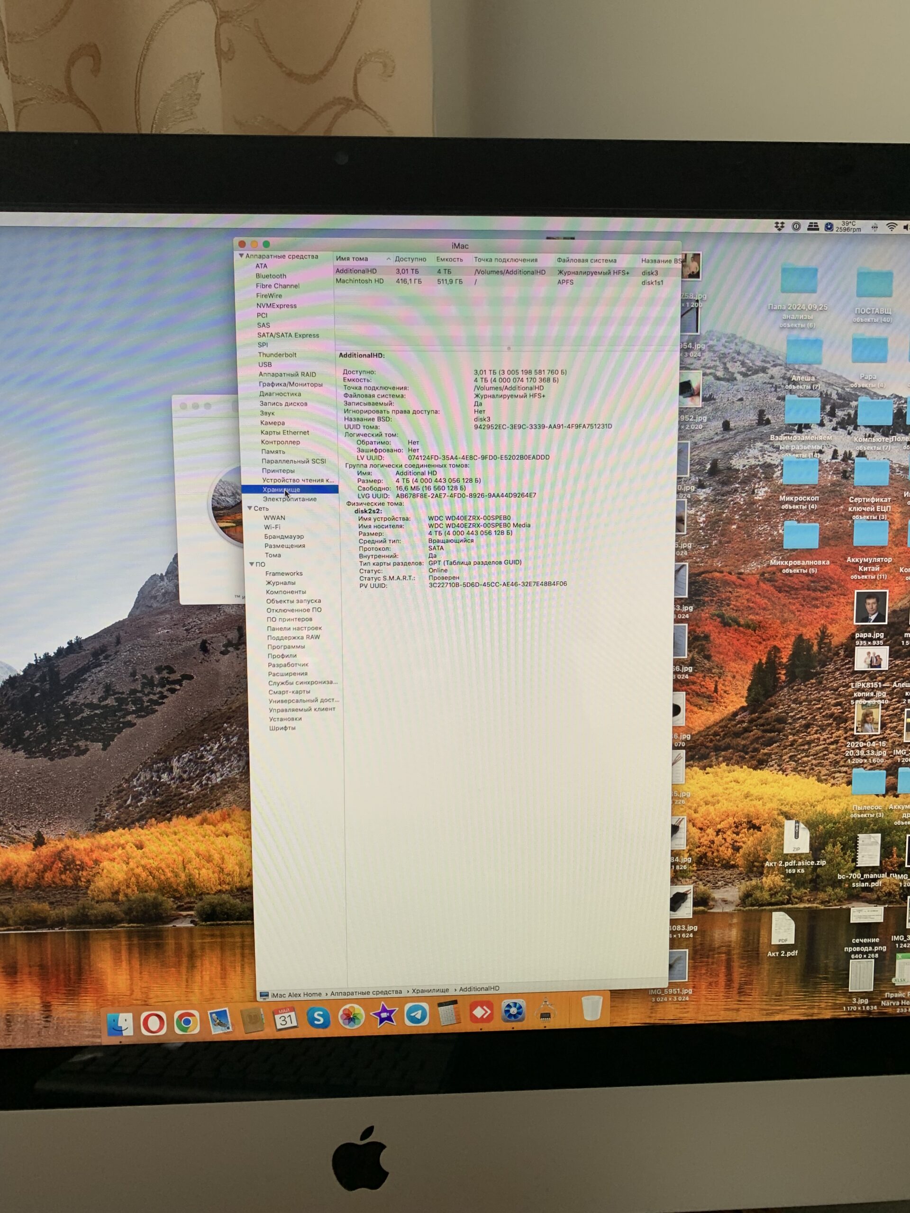Select SATA/SATA Express in the sidebar
This screenshot has width=910, height=1213.
coord(288,335)
